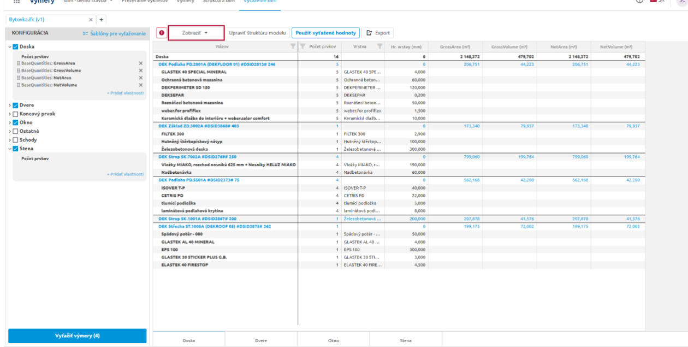Open Šablóny pre vyťažovanie link
Screen dimensions: 688x347
coord(115,34)
